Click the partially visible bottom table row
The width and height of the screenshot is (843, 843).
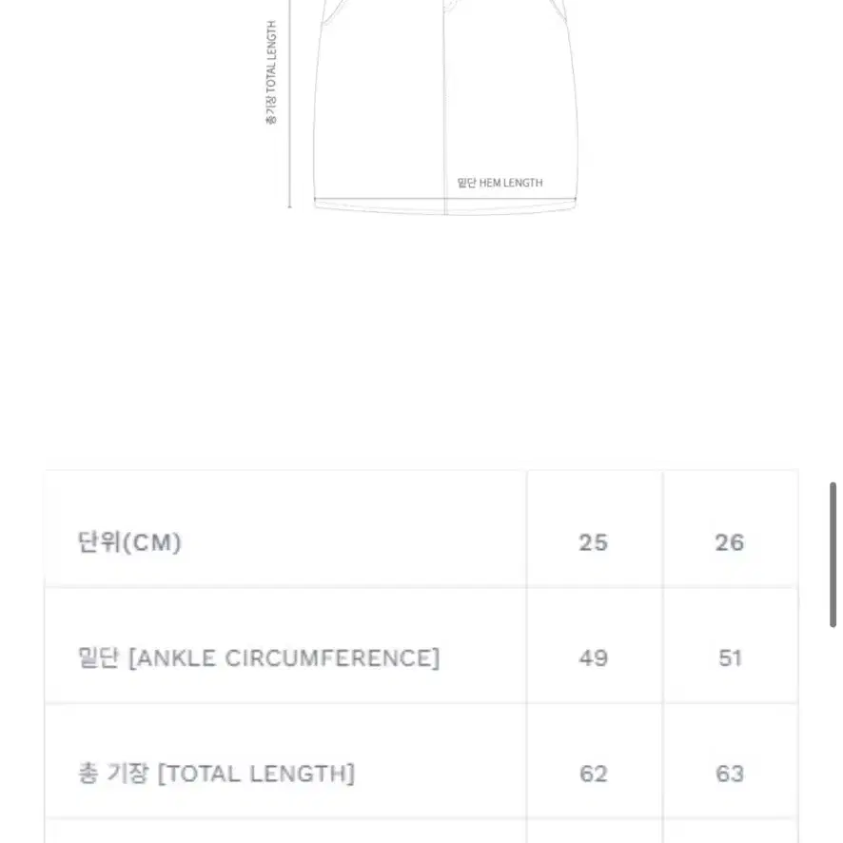click(x=421, y=832)
